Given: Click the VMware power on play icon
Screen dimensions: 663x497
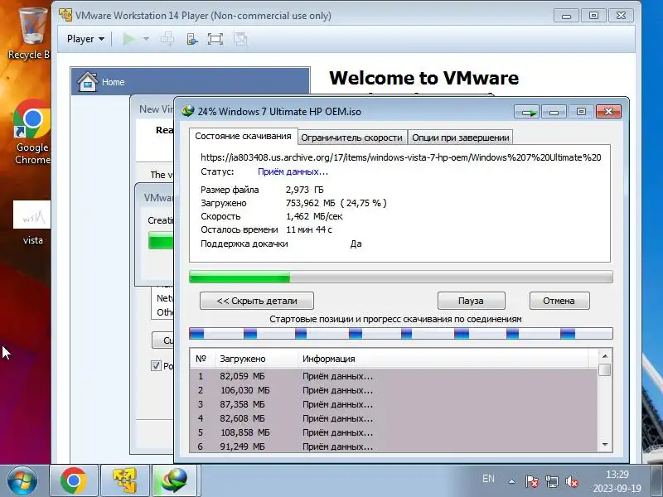Looking at the screenshot, I should [x=128, y=39].
